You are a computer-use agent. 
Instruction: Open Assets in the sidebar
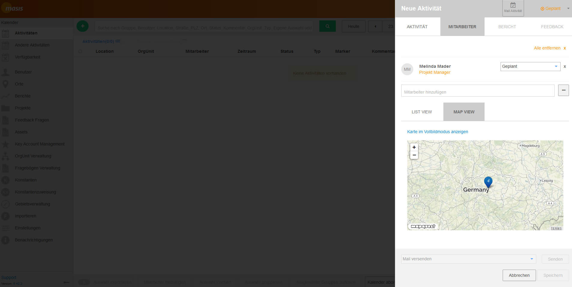tap(37, 132)
